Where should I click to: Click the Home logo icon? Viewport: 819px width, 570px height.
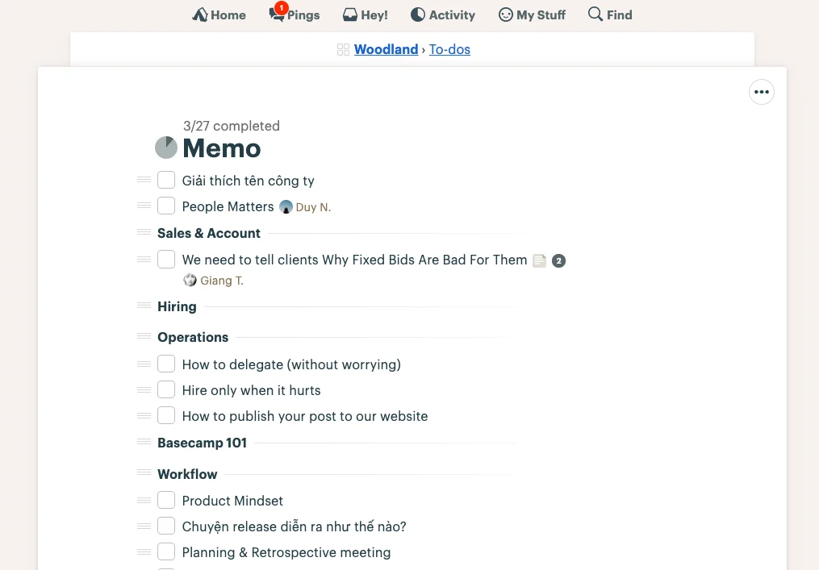pyautogui.click(x=200, y=15)
